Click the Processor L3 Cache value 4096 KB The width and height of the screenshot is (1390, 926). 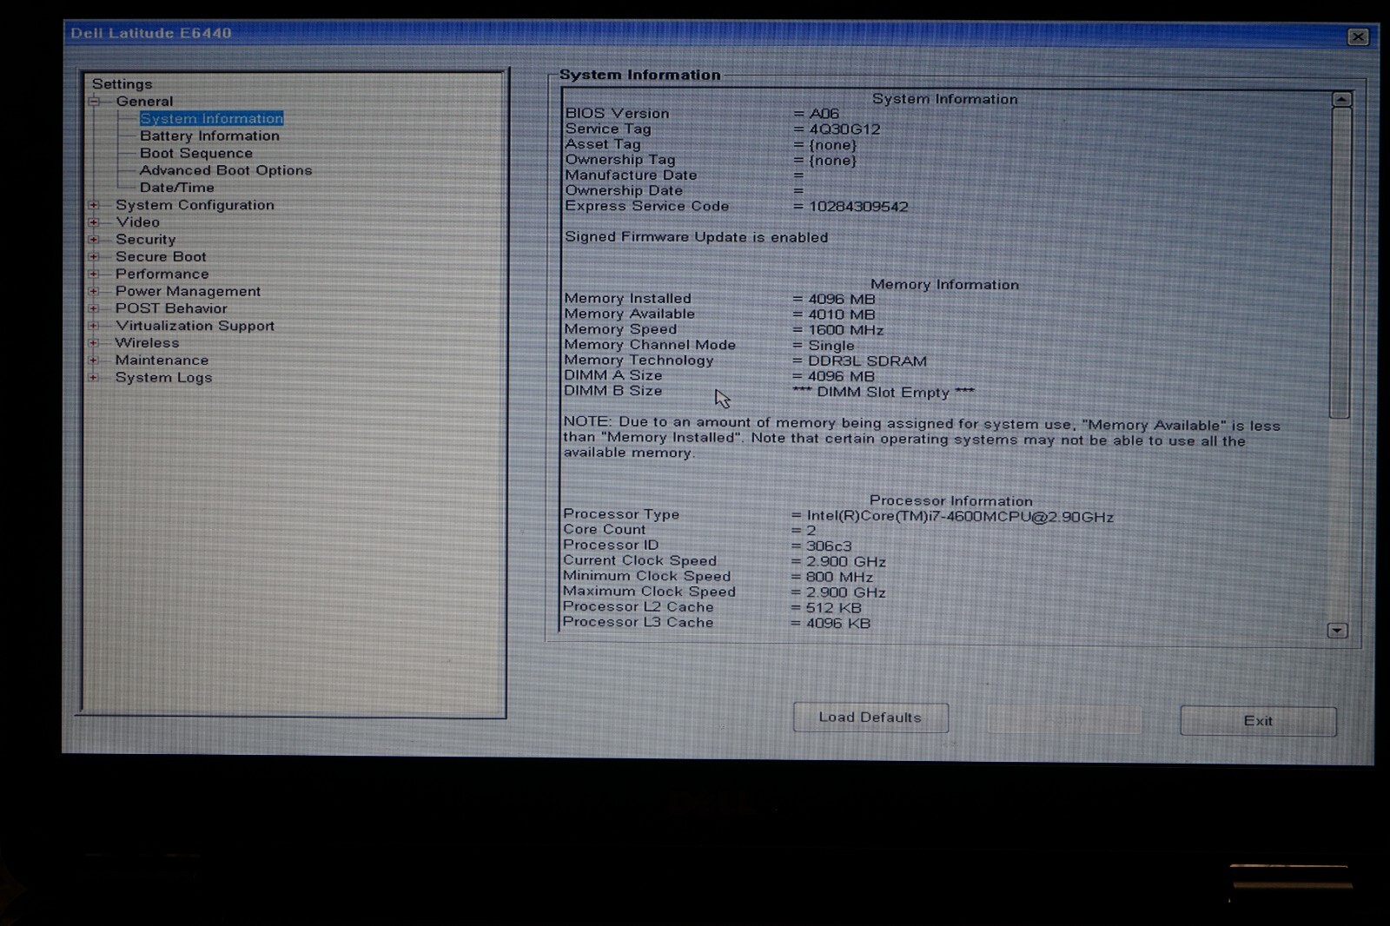point(837,624)
